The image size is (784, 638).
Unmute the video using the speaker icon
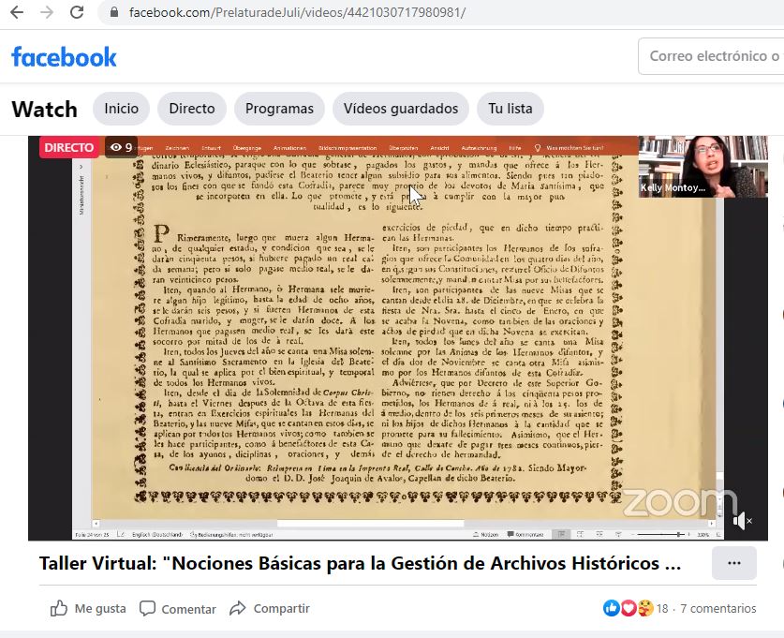[741, 520]
